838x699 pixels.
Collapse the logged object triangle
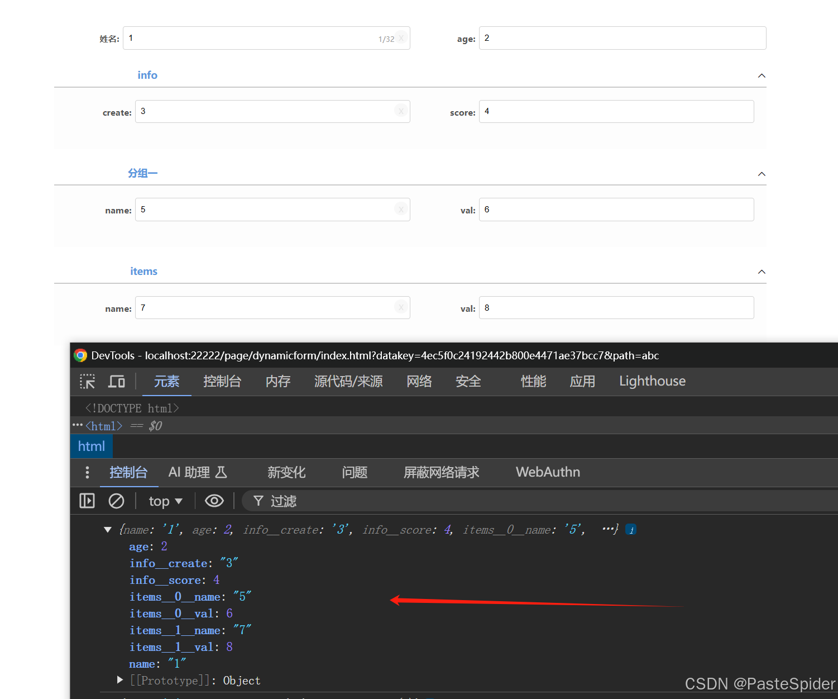coord(108,530)
